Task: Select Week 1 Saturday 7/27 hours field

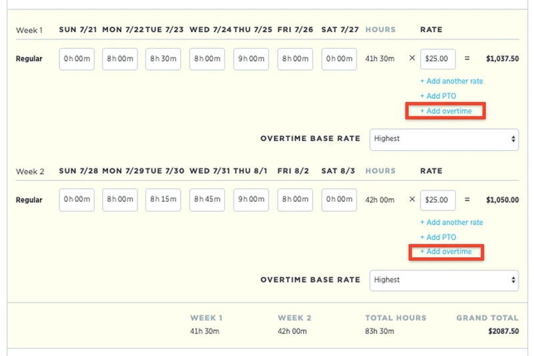Action: tap(339, 59)
